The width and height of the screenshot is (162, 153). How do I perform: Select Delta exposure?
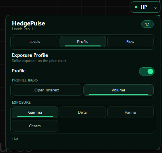coord(83,112)
